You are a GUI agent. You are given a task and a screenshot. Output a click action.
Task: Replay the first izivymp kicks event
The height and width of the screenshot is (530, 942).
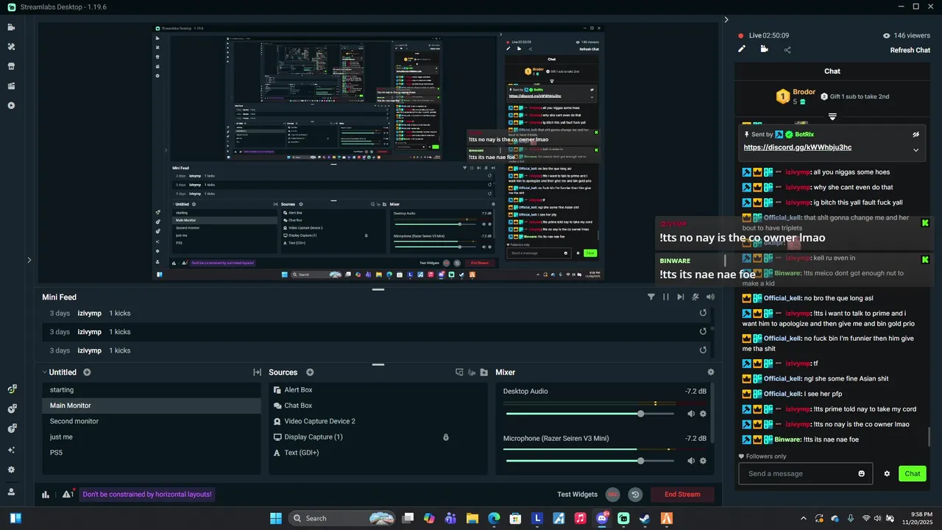tap(703, 313)
